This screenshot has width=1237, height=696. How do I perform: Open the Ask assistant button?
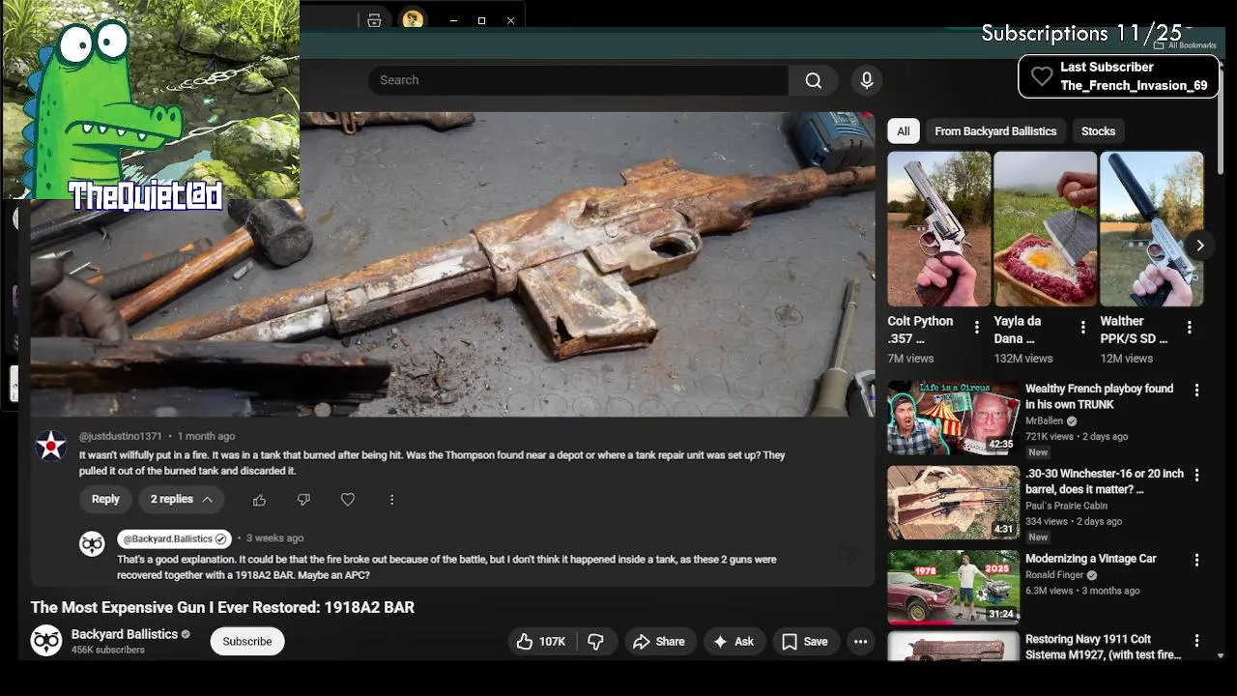click(x=734, y=642)
